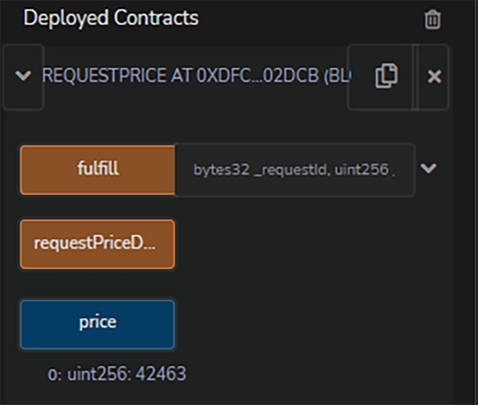
Task: Click the trash icon to clear deployed contracts
Action: pos(433,20)
